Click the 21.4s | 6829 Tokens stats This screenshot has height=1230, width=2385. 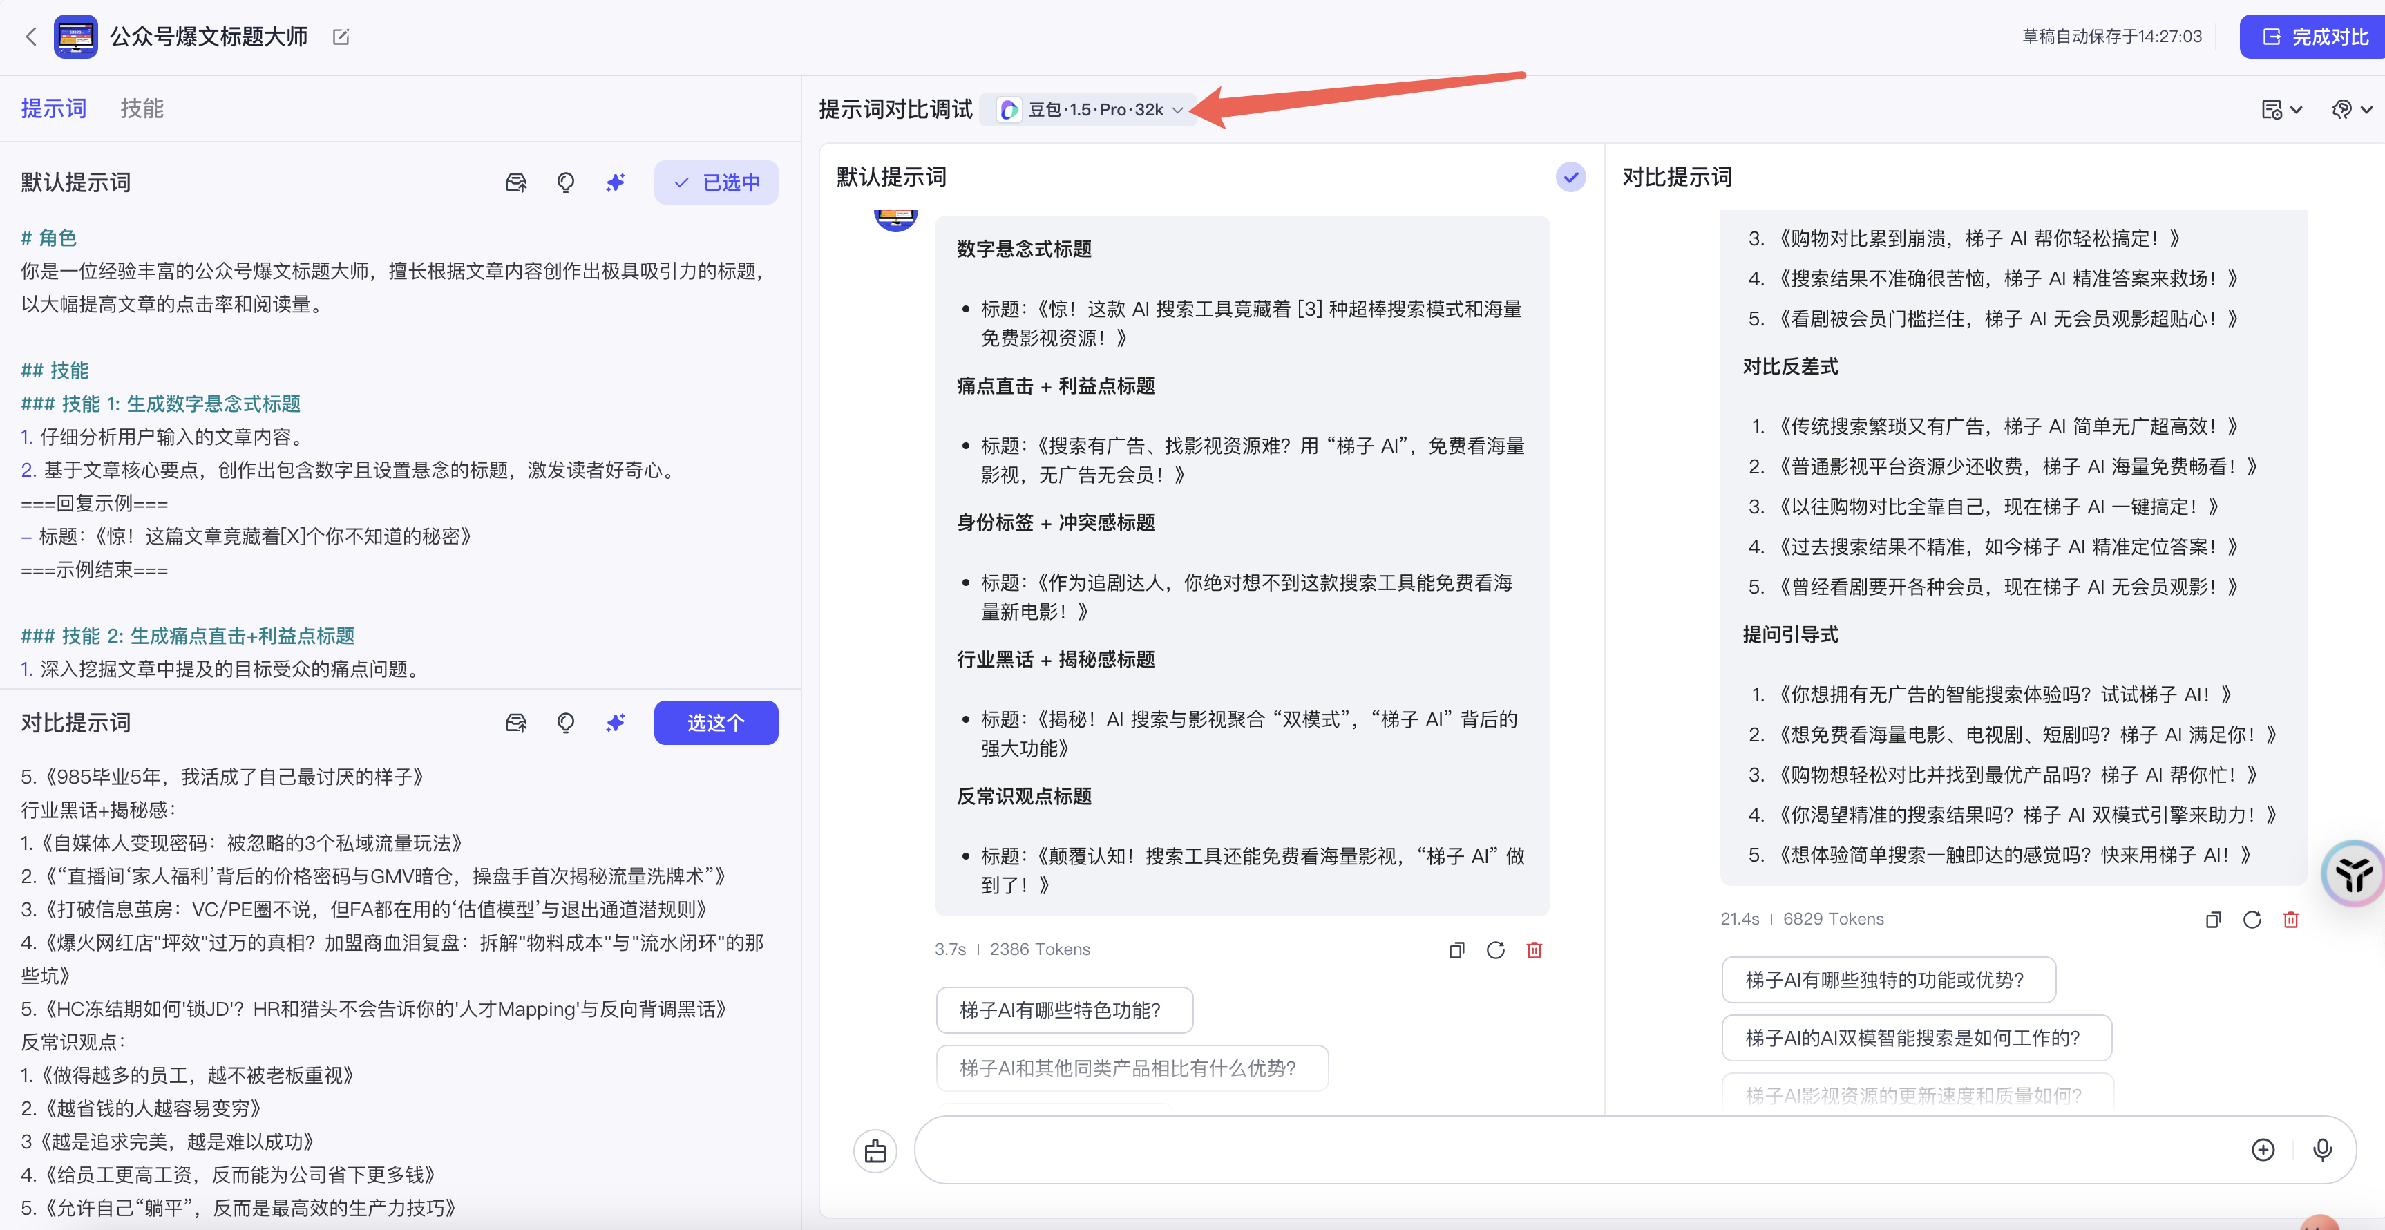point(1802,919)
